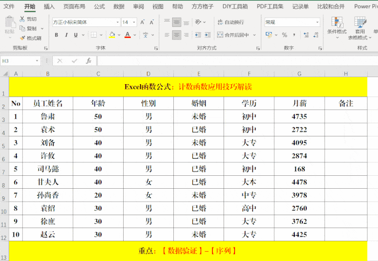Image resolution: width=378 pixels, height=261 pixels.
Task: Decrease font size with the smaller A icon
Action: [x=152, y=23]
